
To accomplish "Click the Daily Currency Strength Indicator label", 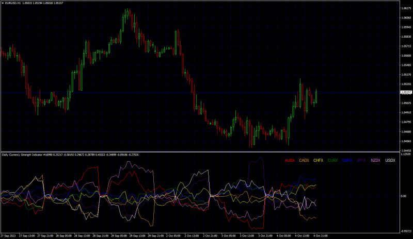I will 22,155.
